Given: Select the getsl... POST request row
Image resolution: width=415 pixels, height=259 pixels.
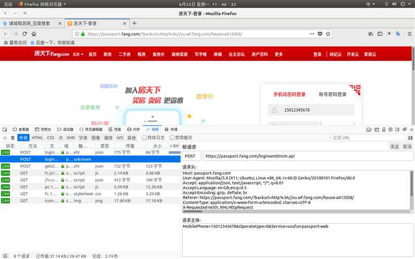Looking at the screenshot, I should [90, 166].
